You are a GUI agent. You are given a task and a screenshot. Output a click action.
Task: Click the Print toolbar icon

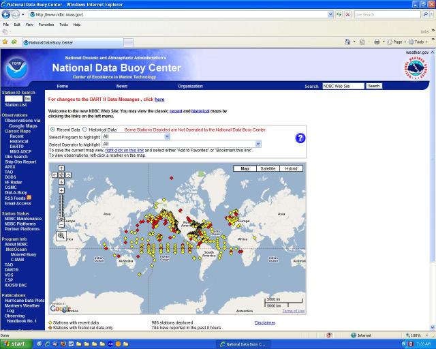[x=377, y=42]
